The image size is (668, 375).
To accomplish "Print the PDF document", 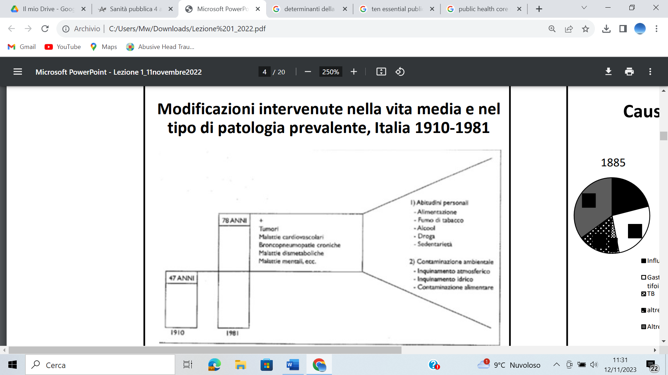I will (x=629, y=72).
